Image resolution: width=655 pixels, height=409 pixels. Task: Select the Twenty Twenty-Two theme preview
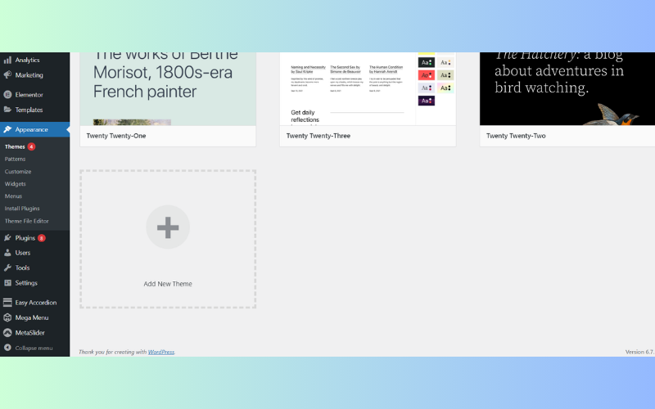pyautogui.click(x=567, y=89)
